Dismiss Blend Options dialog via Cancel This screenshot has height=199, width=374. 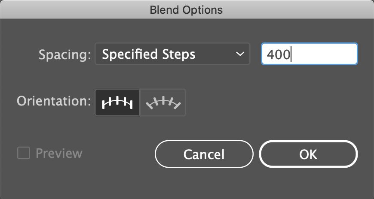pos(204,154)
